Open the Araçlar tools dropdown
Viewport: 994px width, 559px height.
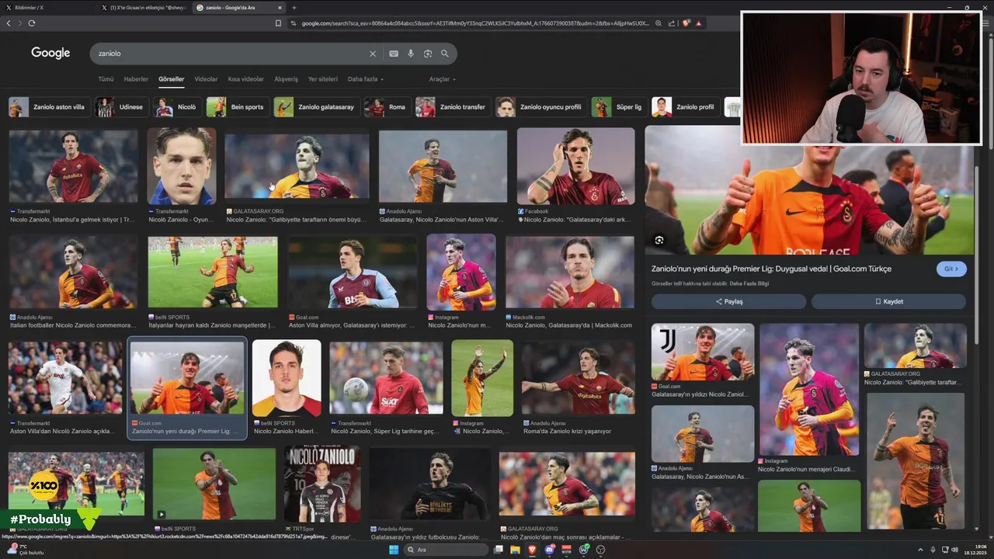click(442, 79)
